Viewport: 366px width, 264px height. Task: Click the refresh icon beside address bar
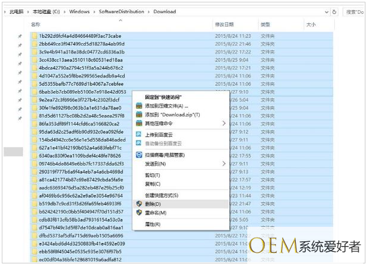click(x=334, y=11)
